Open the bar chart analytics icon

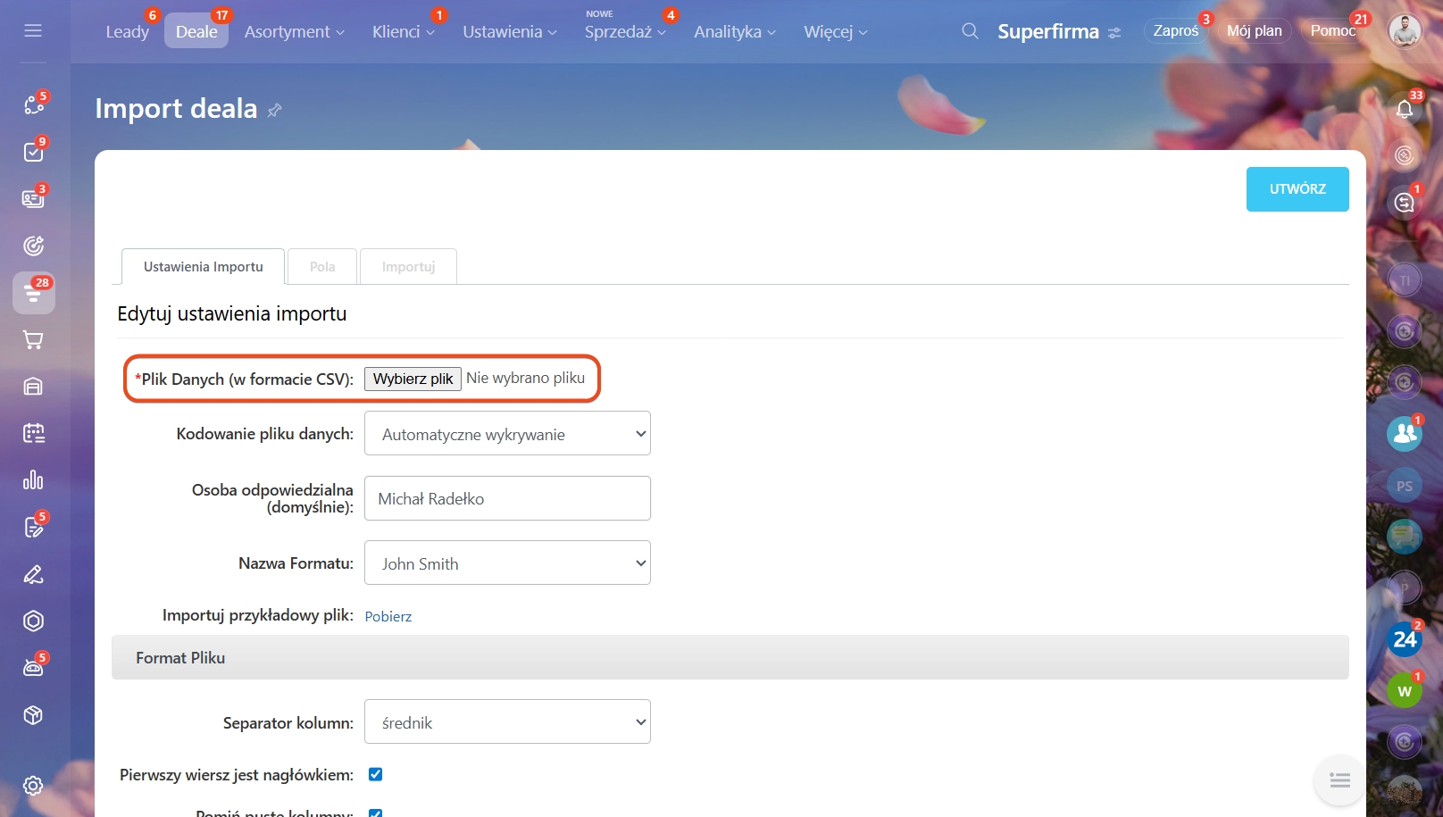[34, 480]
